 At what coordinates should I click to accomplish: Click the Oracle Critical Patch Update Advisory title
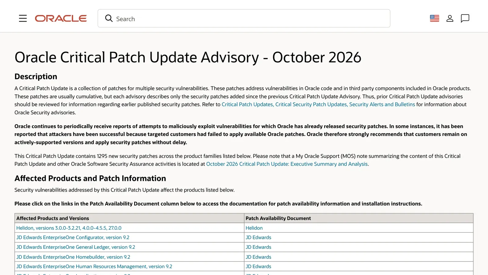[x=188, y=57]
